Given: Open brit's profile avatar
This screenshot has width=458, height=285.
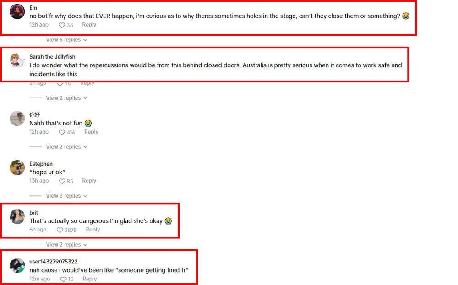Looking at the screenshot, I should (x=17, y=216).
